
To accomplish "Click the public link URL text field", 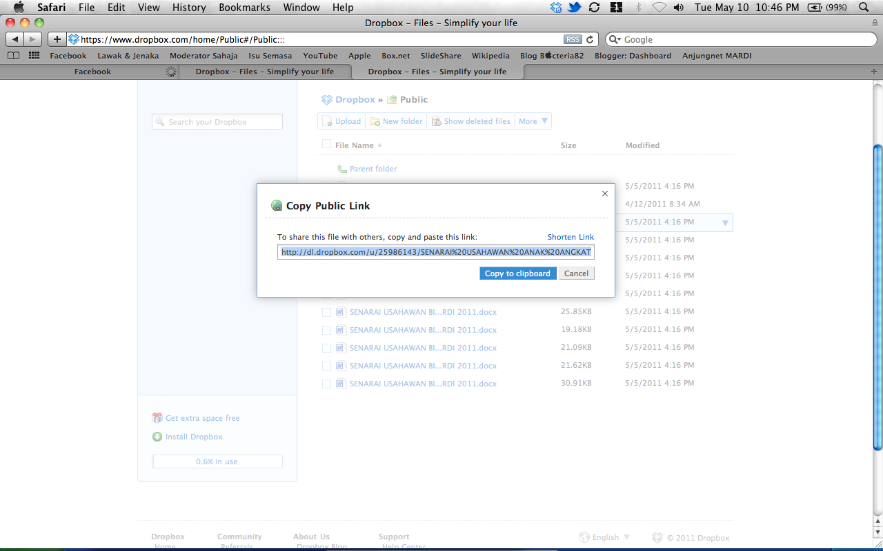I will (436, 252).
